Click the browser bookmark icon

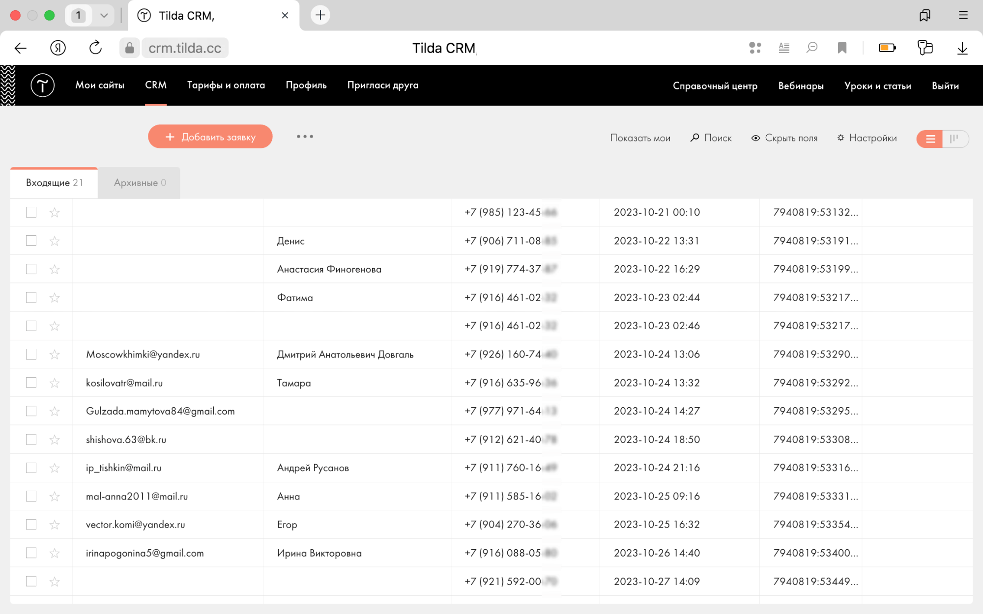(x=842, y=48)
